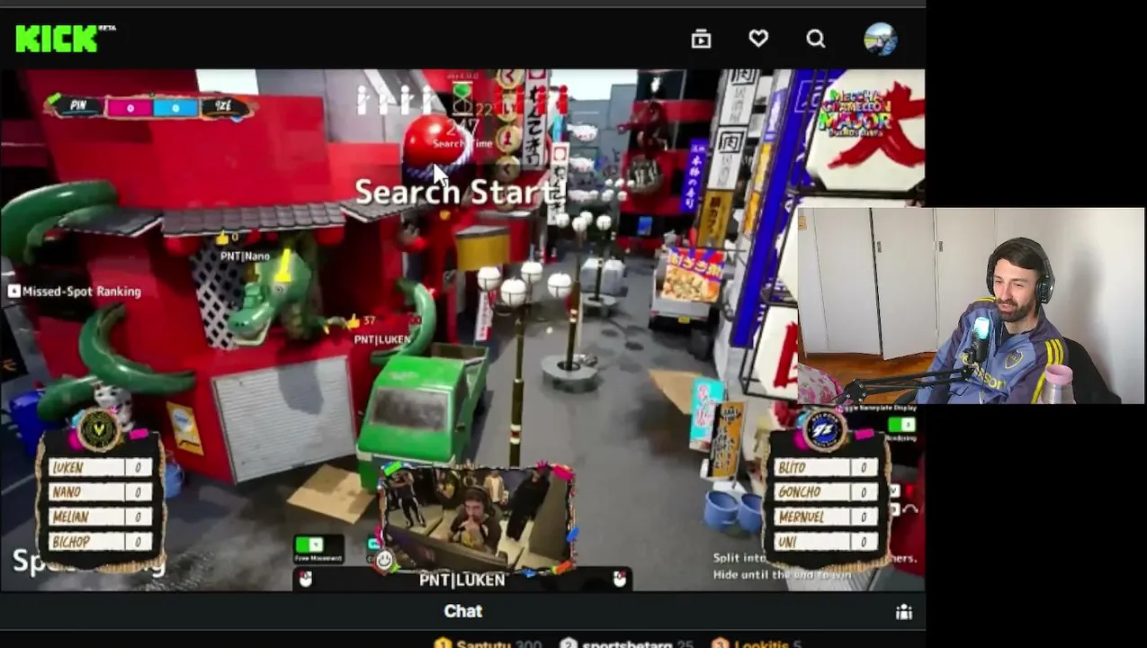Click the MELIAN scoreboard row

pos(100,517)
